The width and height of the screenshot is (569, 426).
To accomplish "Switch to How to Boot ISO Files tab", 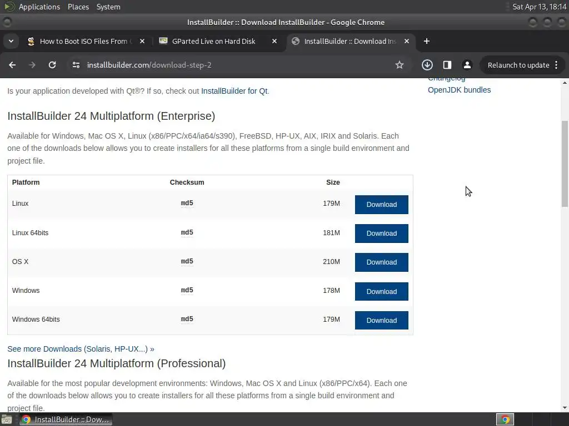I will point(87,41).
